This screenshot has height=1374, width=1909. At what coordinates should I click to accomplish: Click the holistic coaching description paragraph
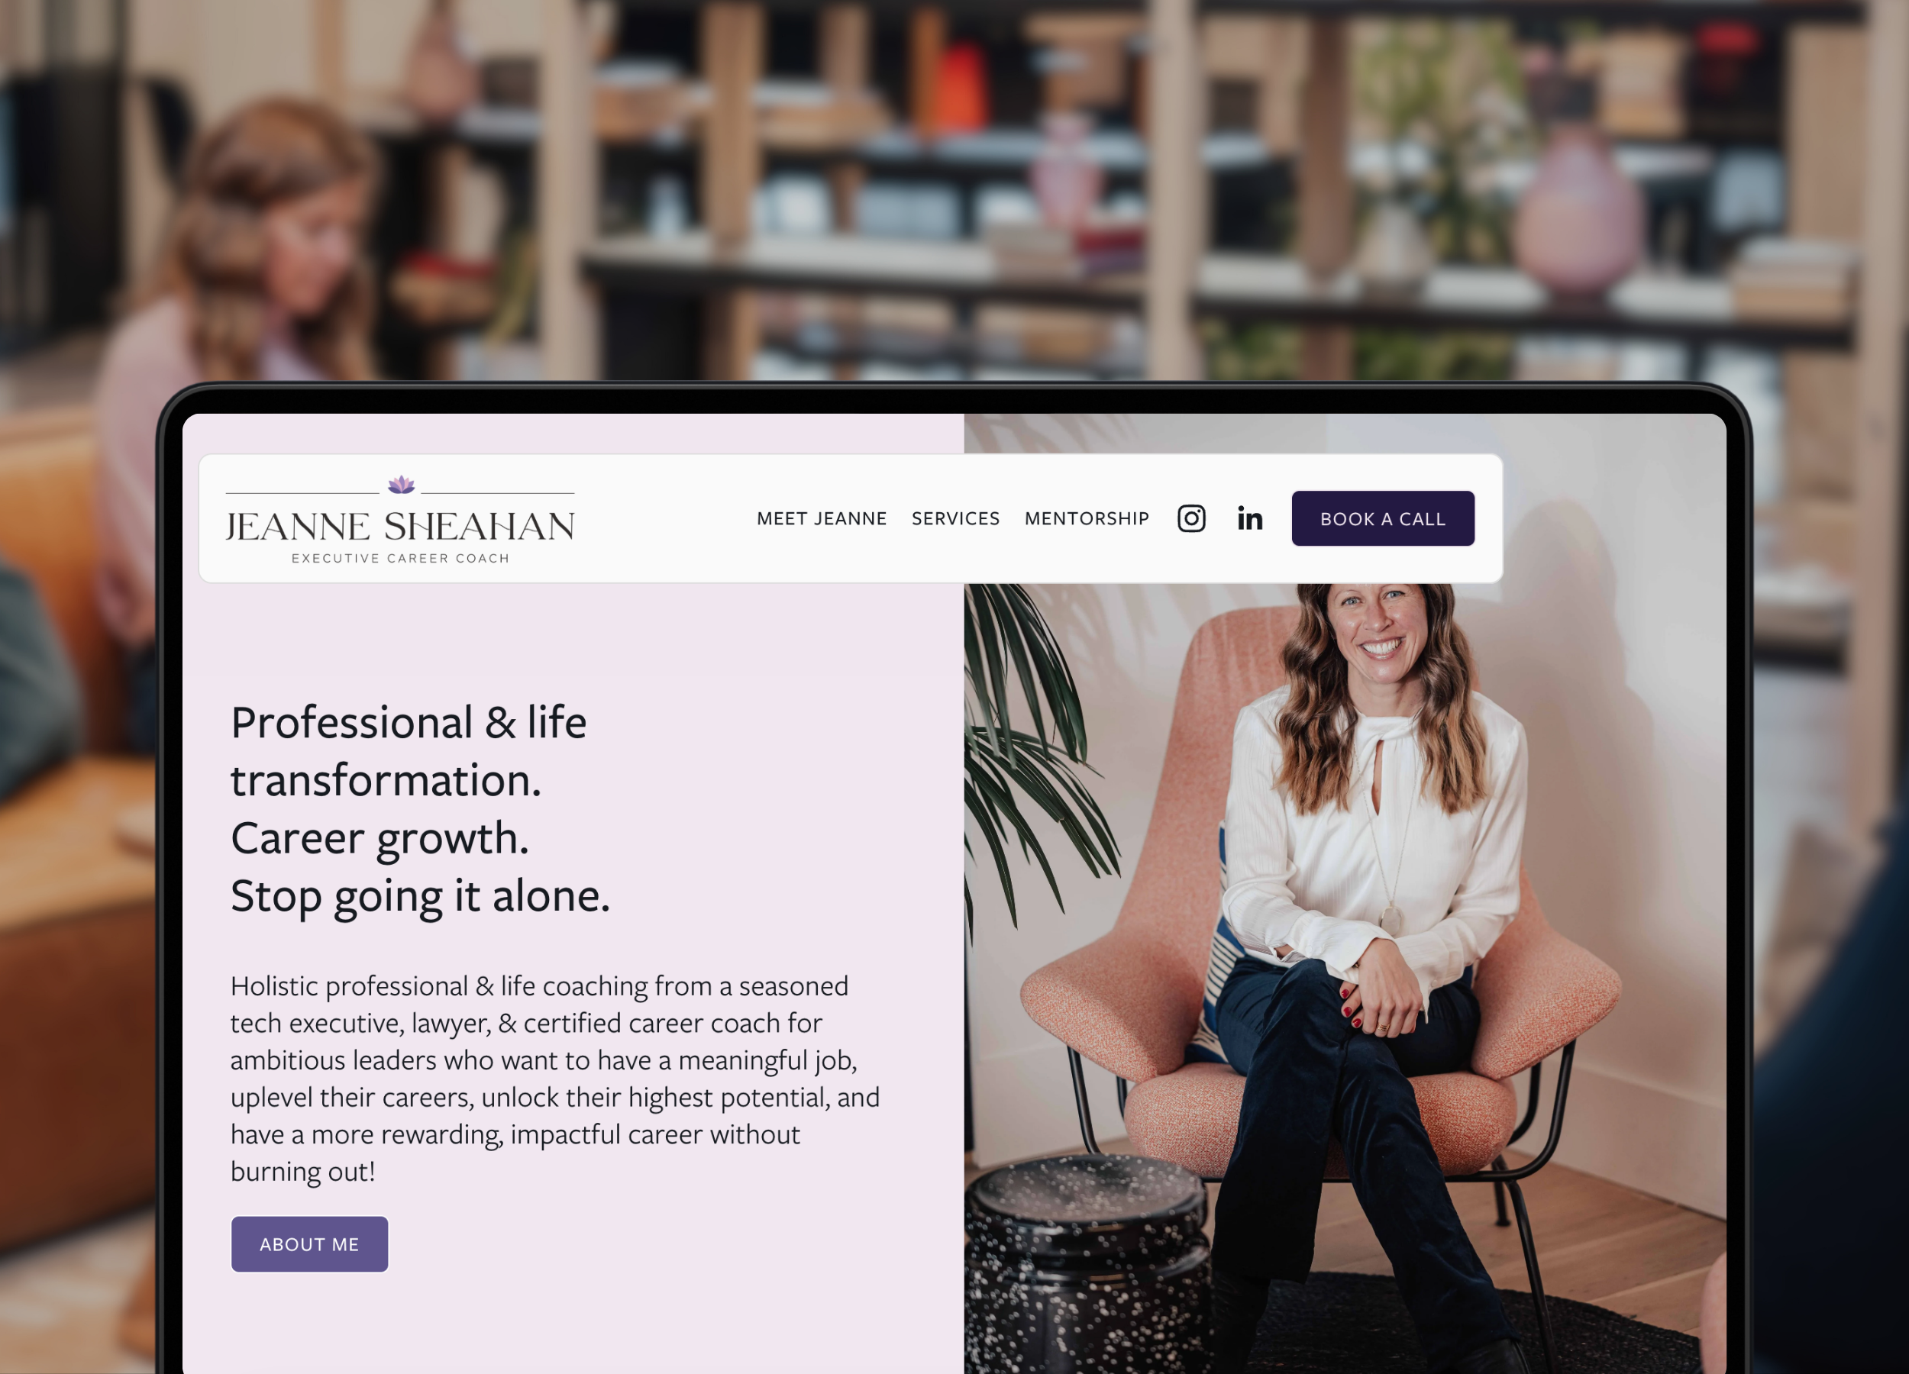[556, 1078]
